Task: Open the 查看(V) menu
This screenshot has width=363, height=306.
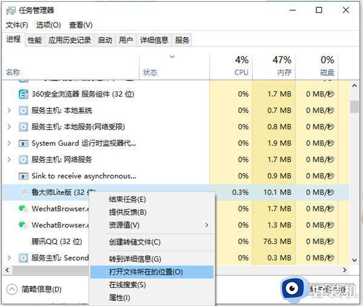Action: 81,25
